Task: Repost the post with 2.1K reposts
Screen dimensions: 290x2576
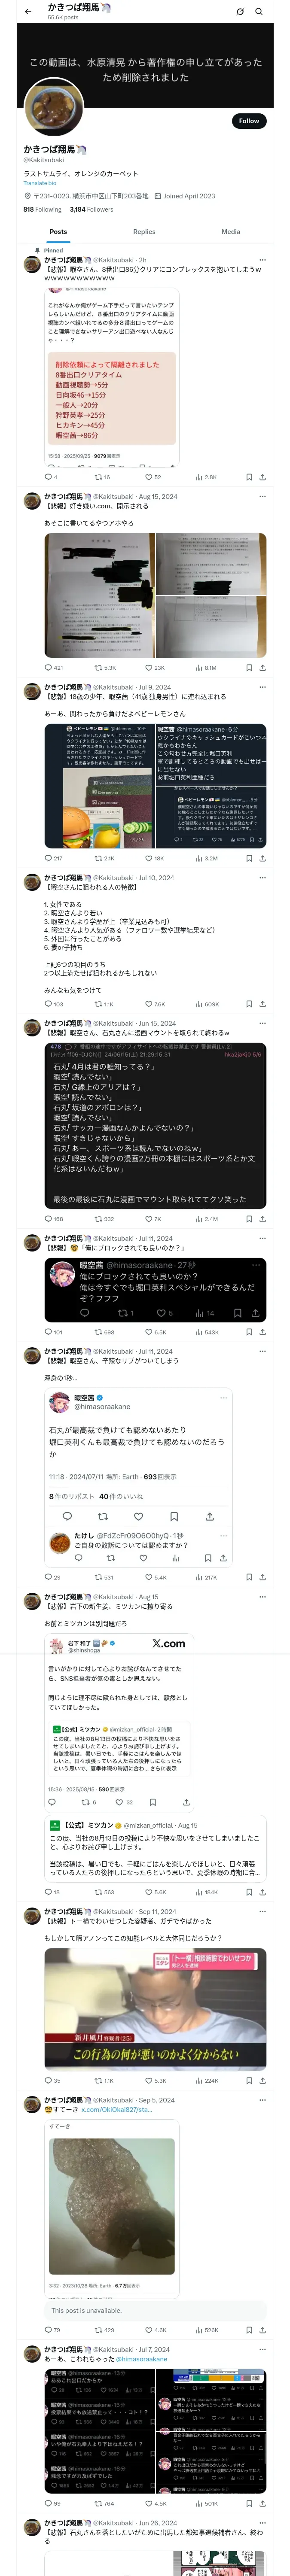Action: click(x=100, y=858)
